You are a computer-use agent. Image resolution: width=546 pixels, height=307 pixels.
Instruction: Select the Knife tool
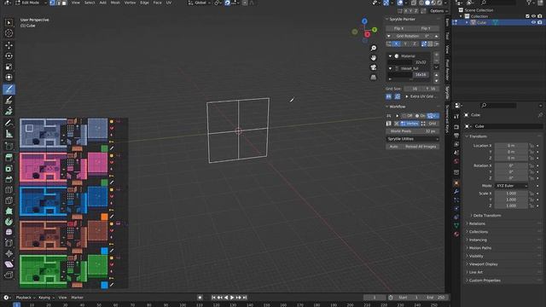(x=9, y=200)
